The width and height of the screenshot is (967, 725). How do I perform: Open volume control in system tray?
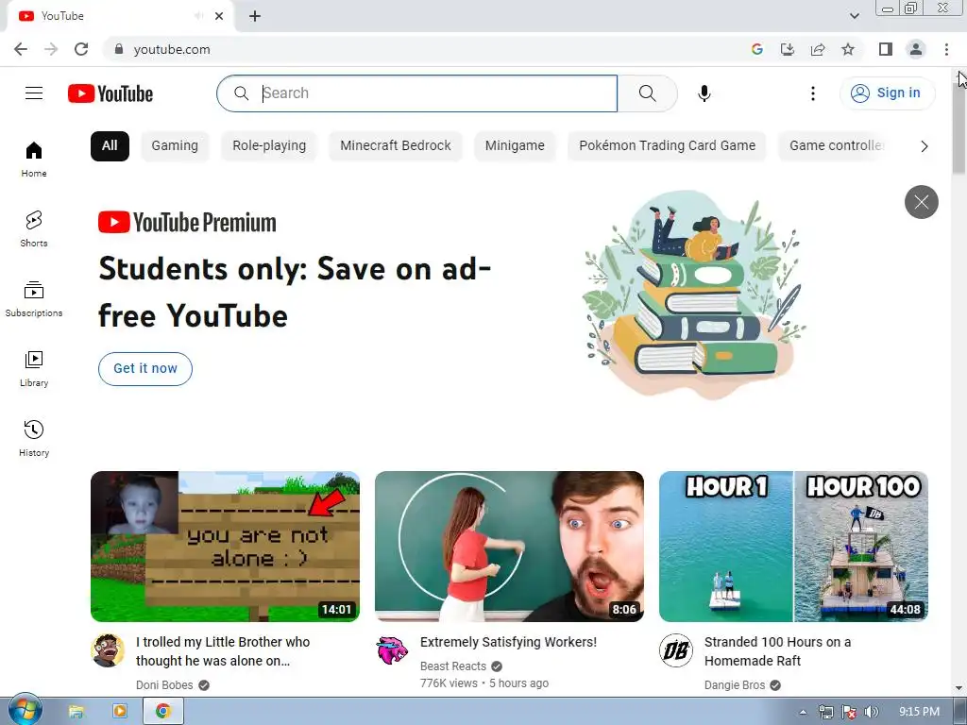(x=871, y=712)
